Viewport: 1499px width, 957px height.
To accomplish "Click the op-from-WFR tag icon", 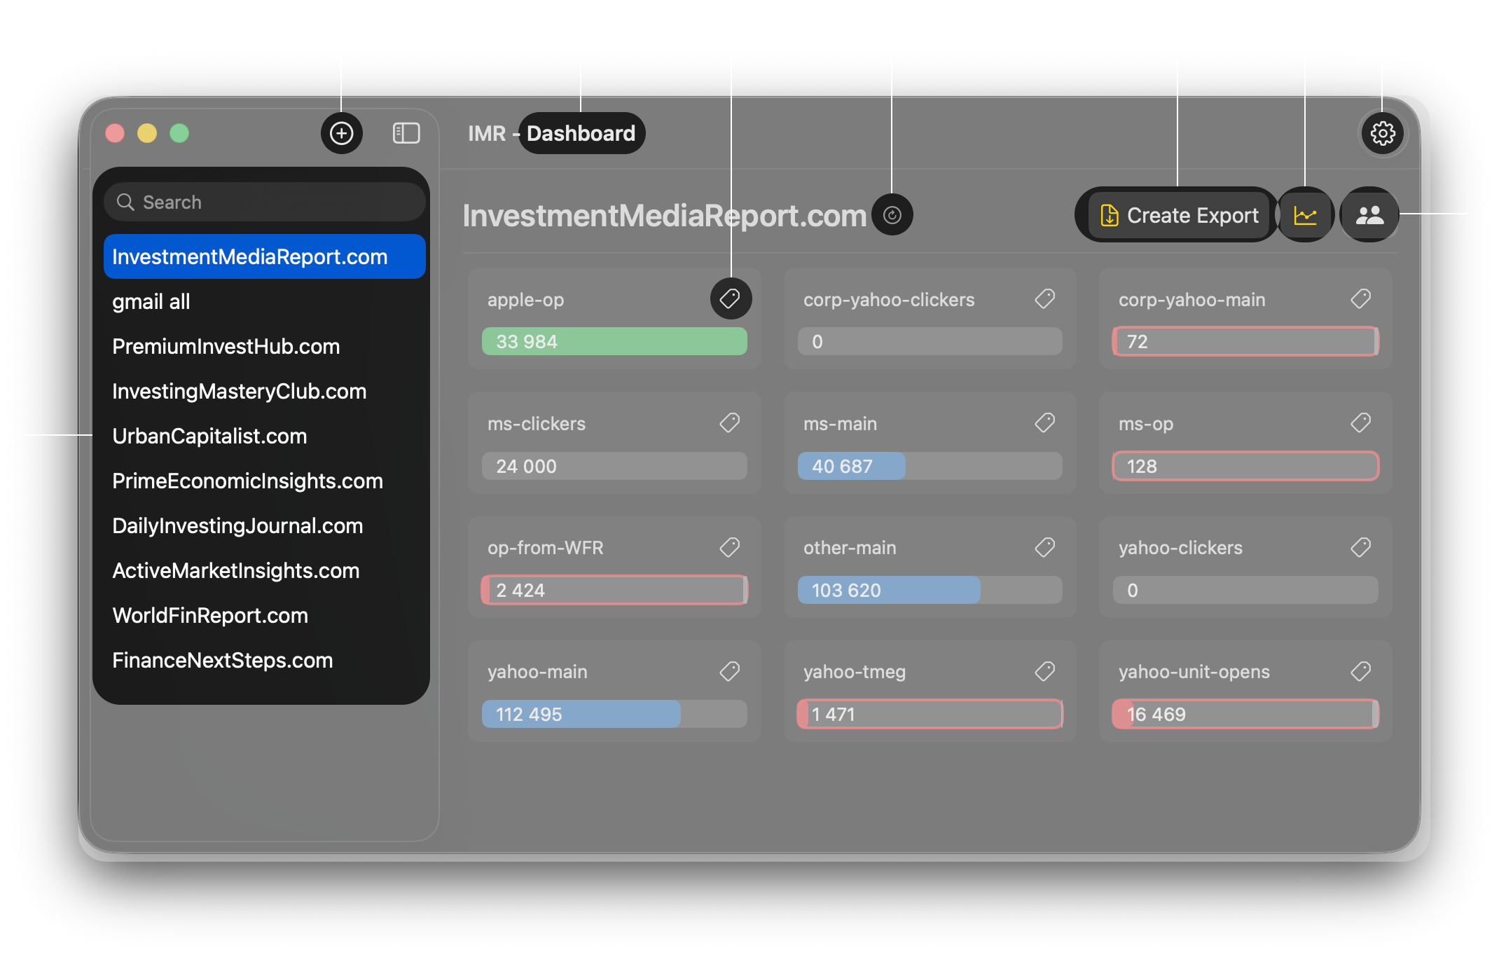I will [730, 547].
